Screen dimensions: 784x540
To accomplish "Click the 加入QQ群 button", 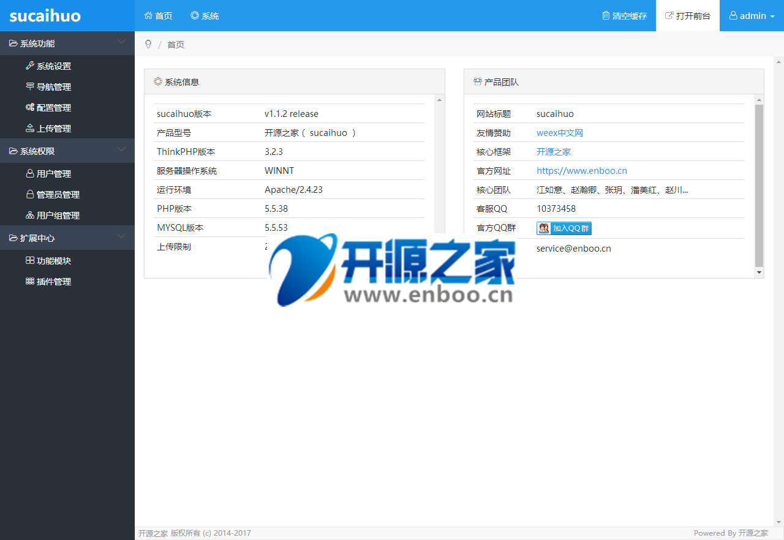I will coord(564,228).
